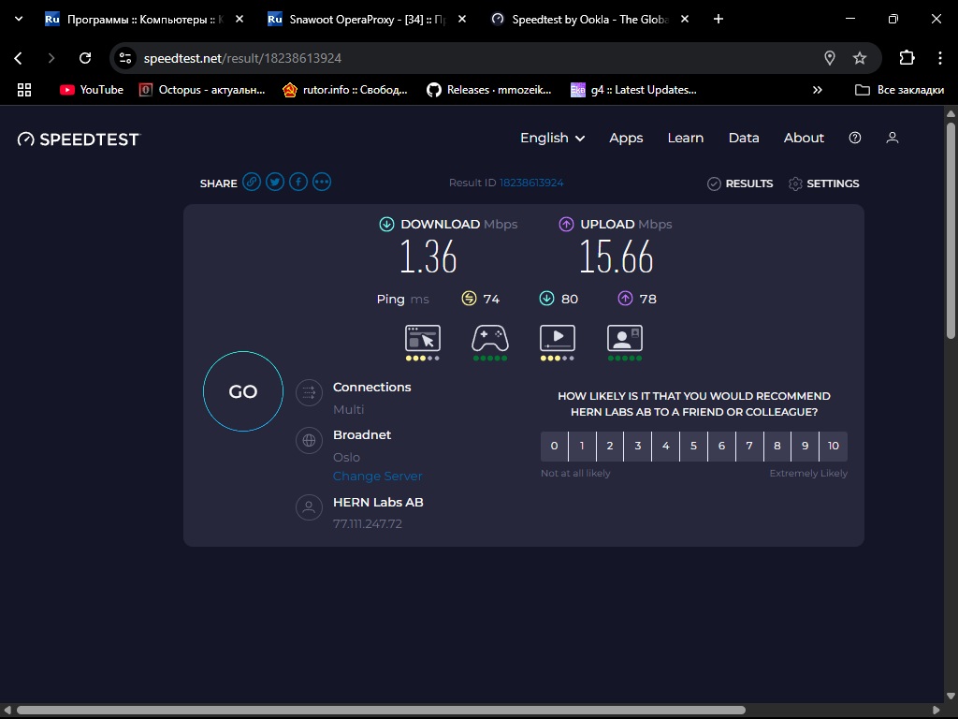Expand hidden bookmarks overflow chevron

pos(818,90)
